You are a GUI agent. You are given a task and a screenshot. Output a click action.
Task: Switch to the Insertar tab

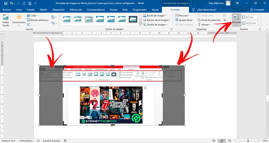point(31,10)
